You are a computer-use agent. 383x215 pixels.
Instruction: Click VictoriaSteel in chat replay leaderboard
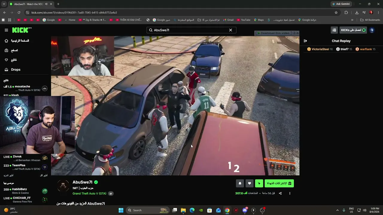(320, 49)
